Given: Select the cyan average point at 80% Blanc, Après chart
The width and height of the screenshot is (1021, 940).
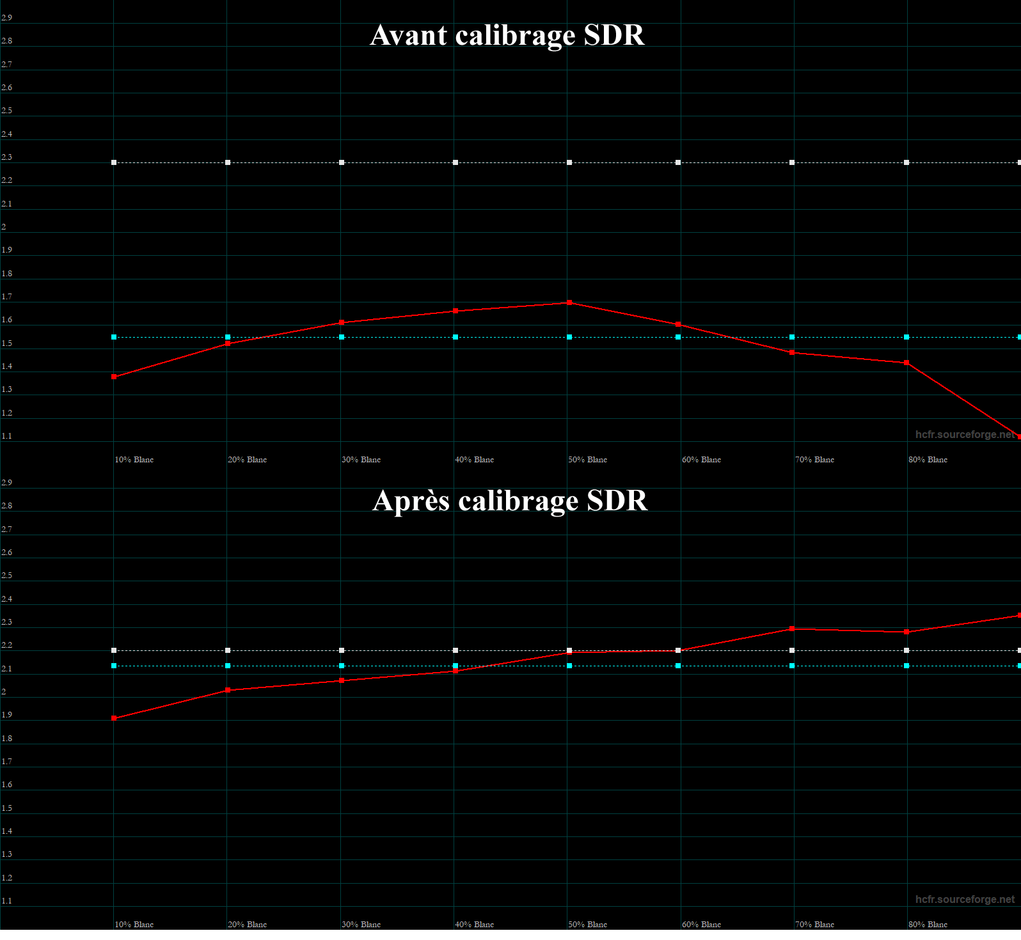Looking at the screenshot, I should (x=906, y=666).
